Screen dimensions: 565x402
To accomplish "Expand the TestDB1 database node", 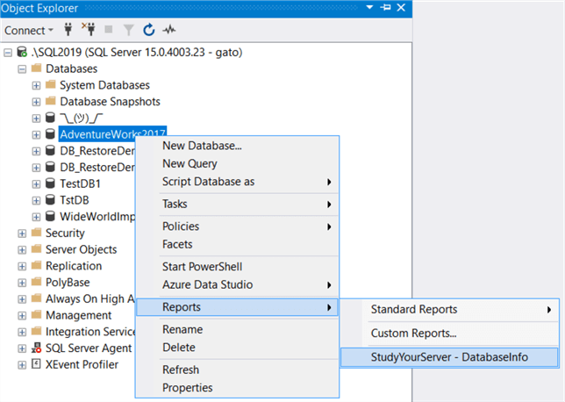I will (36, 184).
